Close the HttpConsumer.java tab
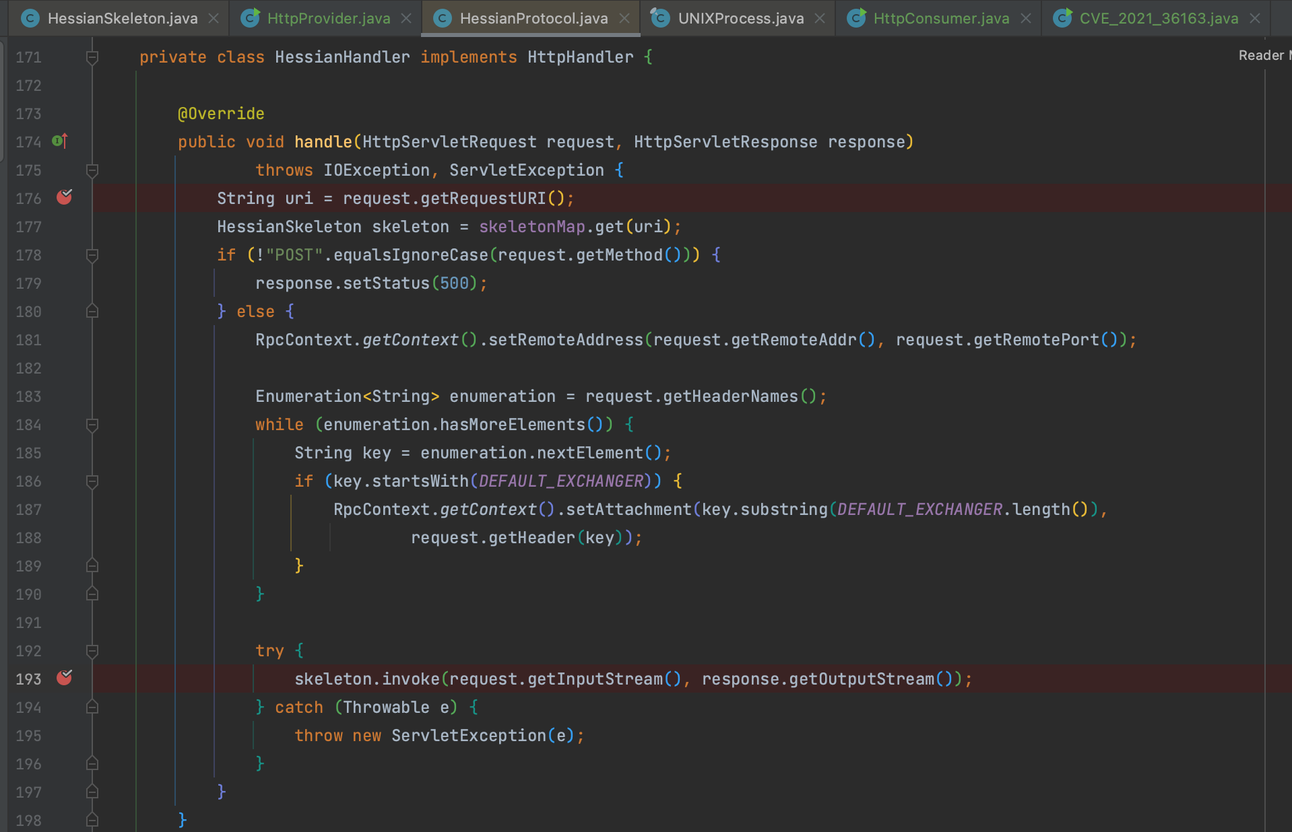 tap(1026, 18)
